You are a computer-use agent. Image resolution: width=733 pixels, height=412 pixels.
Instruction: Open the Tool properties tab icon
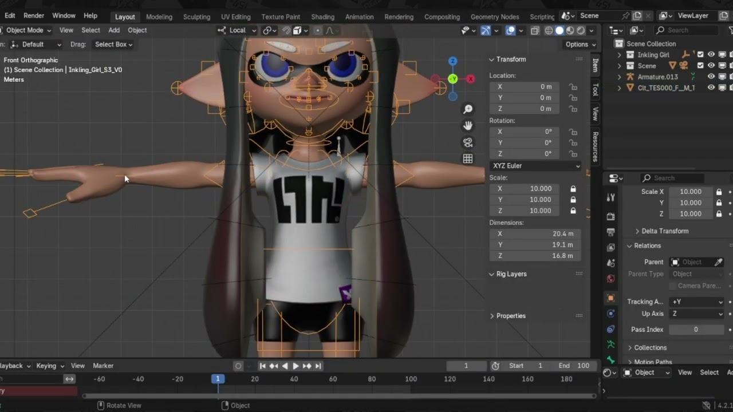tap(610, 197)
